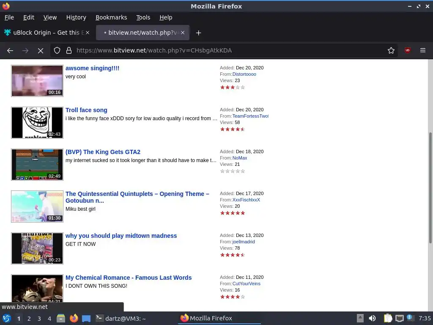433x325 pixels.
Task: Click the 'GET IT NOW' description text
Action: [81, 244]
